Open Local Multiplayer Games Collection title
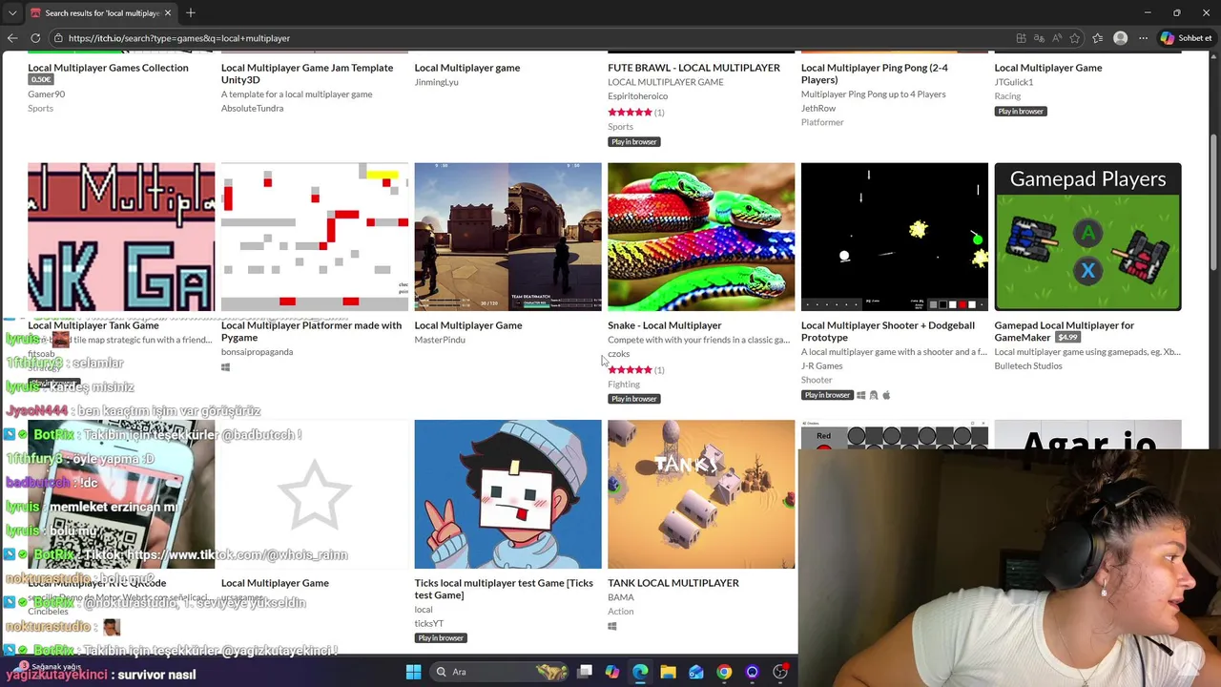The image size is (1221, 687). pos(108,68)
